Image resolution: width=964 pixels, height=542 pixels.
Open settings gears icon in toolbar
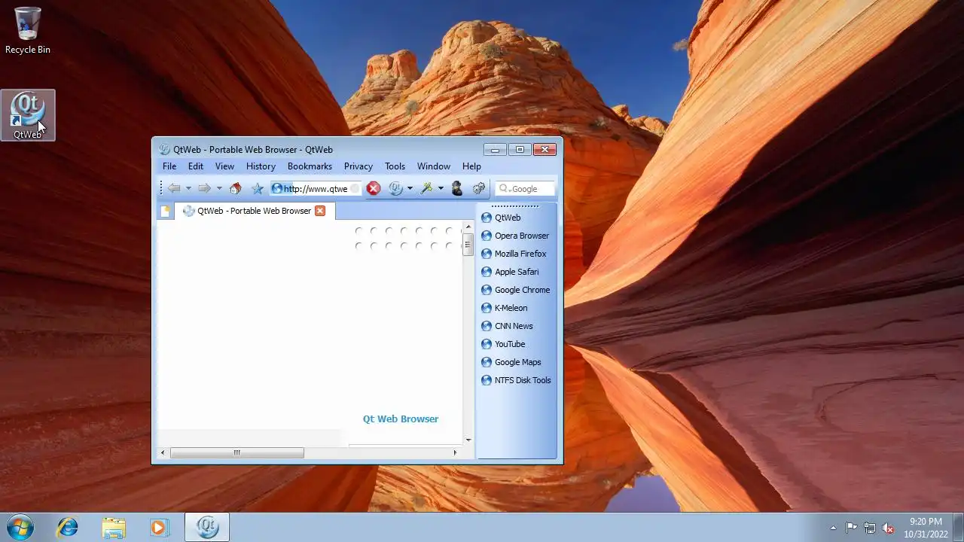click(x=478, y=189)
